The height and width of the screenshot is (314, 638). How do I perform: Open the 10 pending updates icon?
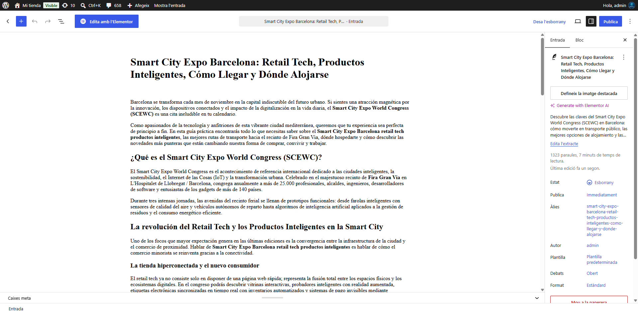68,5
